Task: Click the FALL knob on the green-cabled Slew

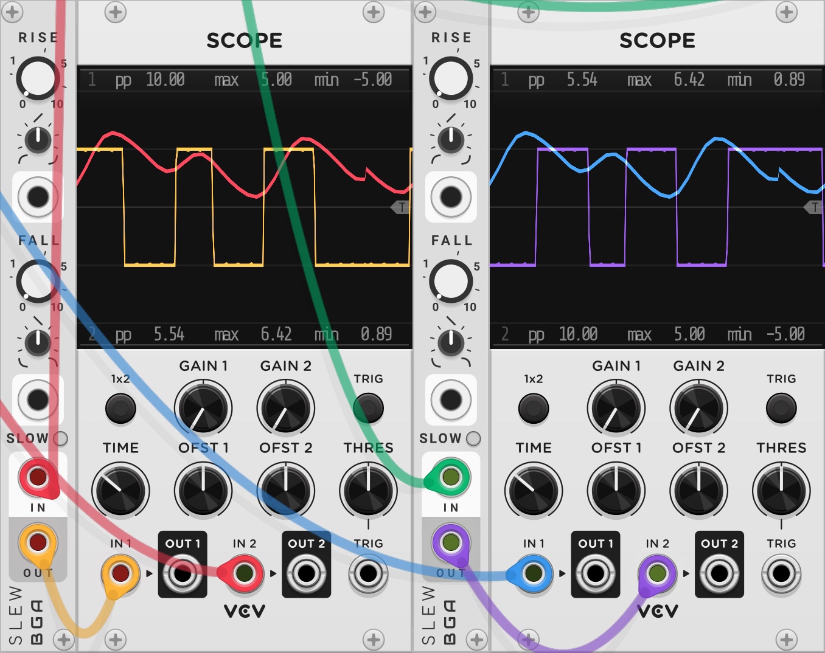Action: pyautogui.click(x=450, y=282)
